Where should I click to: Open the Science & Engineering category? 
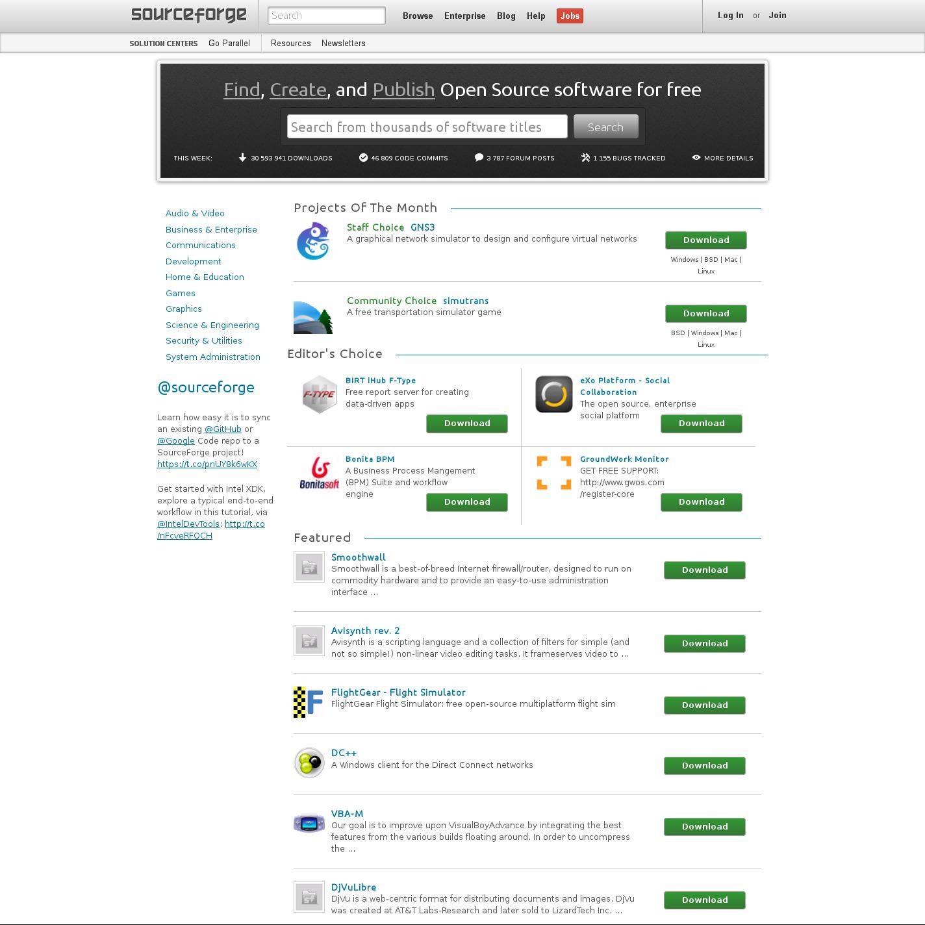tap(212, 325)
